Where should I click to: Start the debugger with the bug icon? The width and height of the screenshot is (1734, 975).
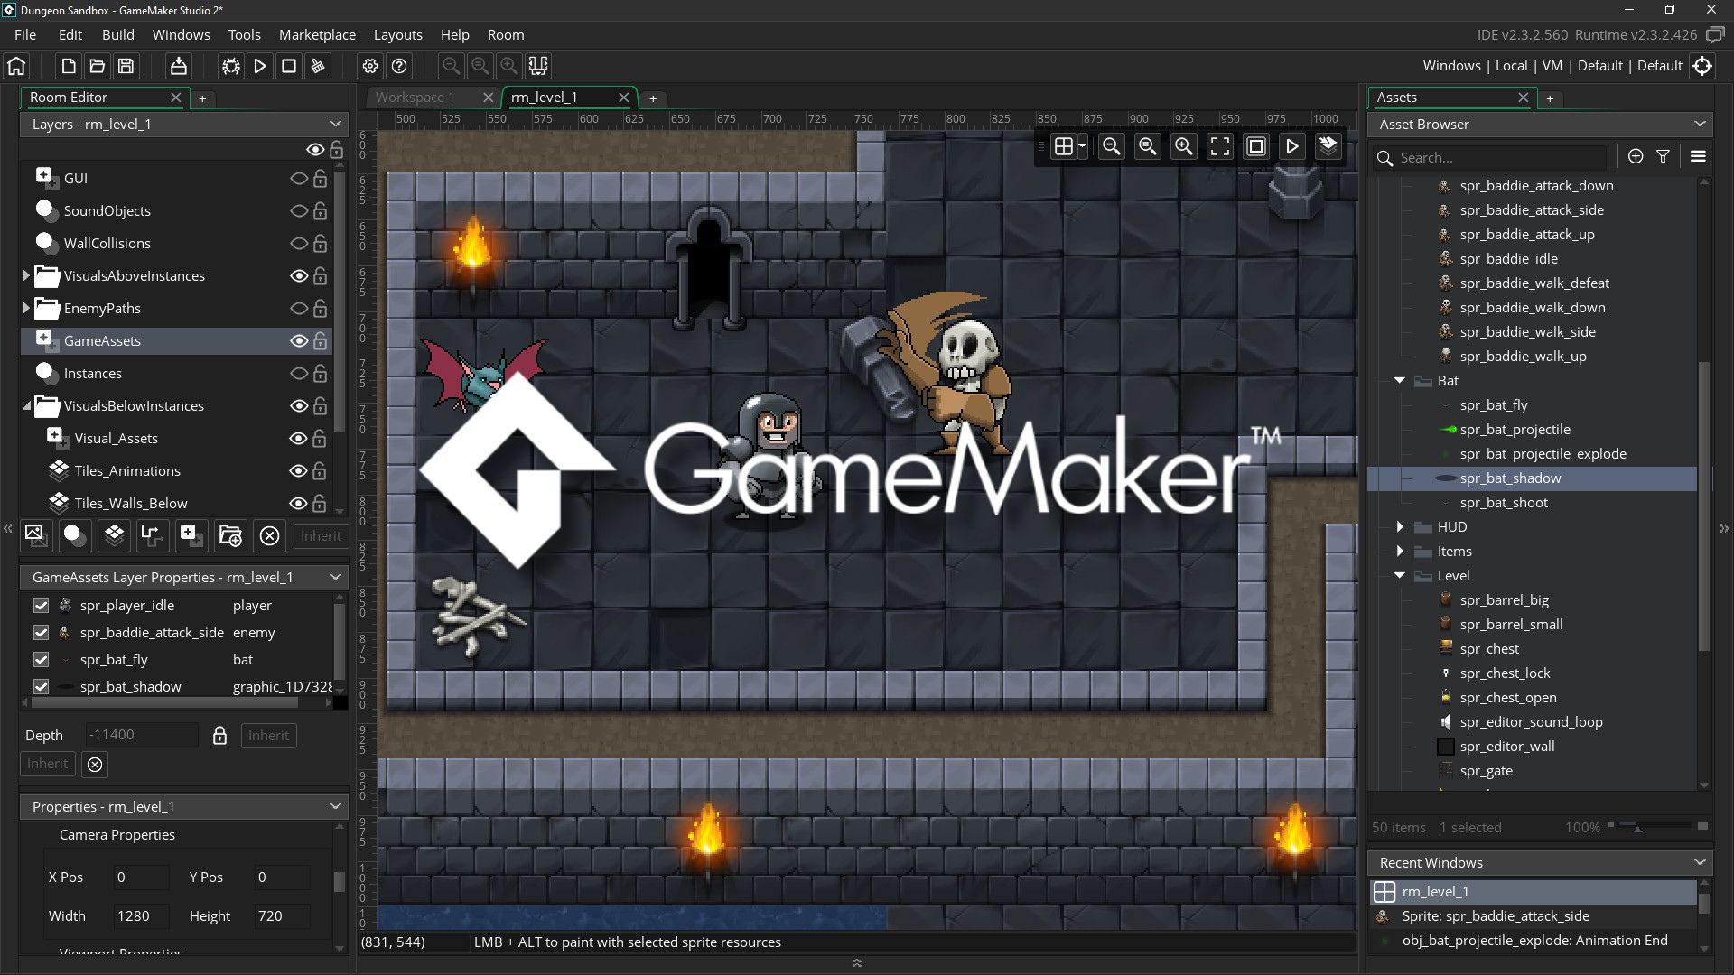coord(231,66)
